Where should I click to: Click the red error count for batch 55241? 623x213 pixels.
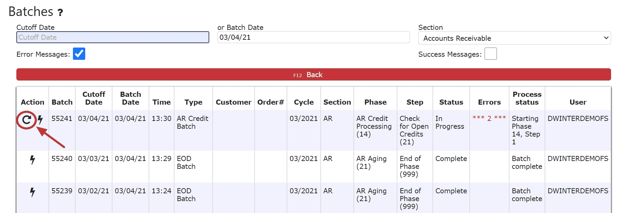click(x=489, y=118)
